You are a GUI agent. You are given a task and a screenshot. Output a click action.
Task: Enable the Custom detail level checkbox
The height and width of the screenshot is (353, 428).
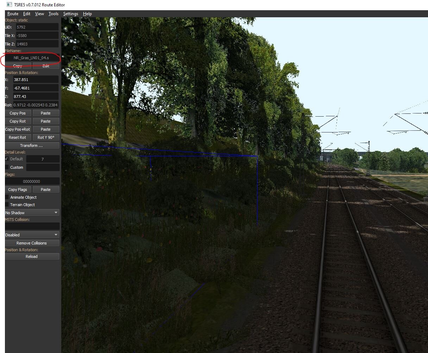[7, 167]
